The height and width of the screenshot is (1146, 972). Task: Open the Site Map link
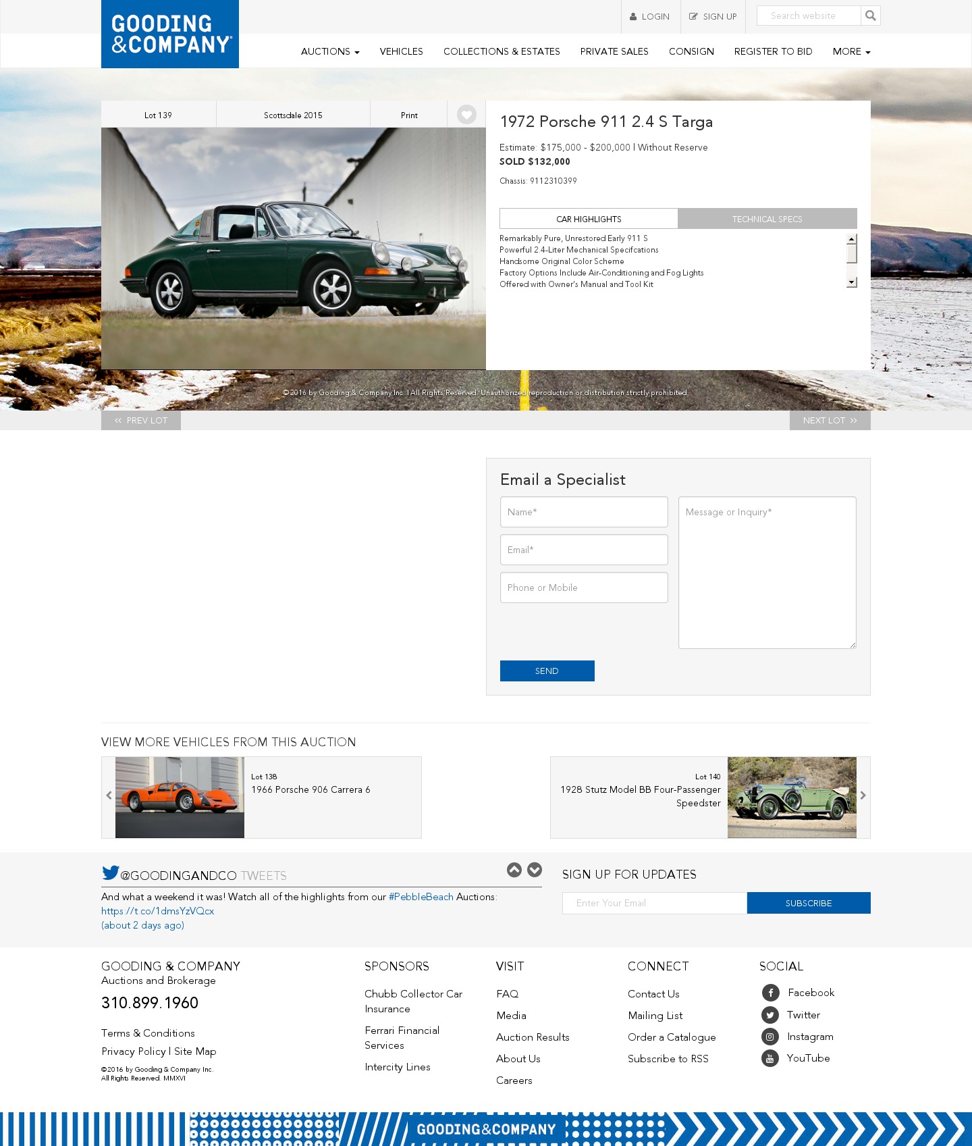pyautogui.click(x=195, y=1051)
